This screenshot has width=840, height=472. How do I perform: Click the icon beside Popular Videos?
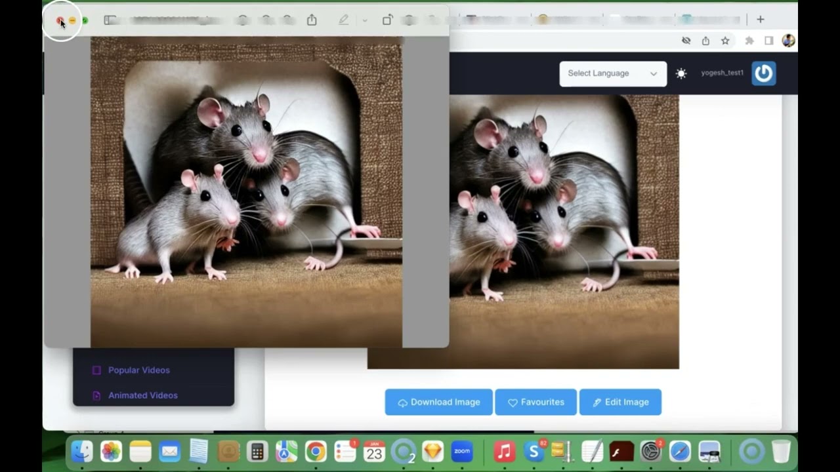(96, 370)
